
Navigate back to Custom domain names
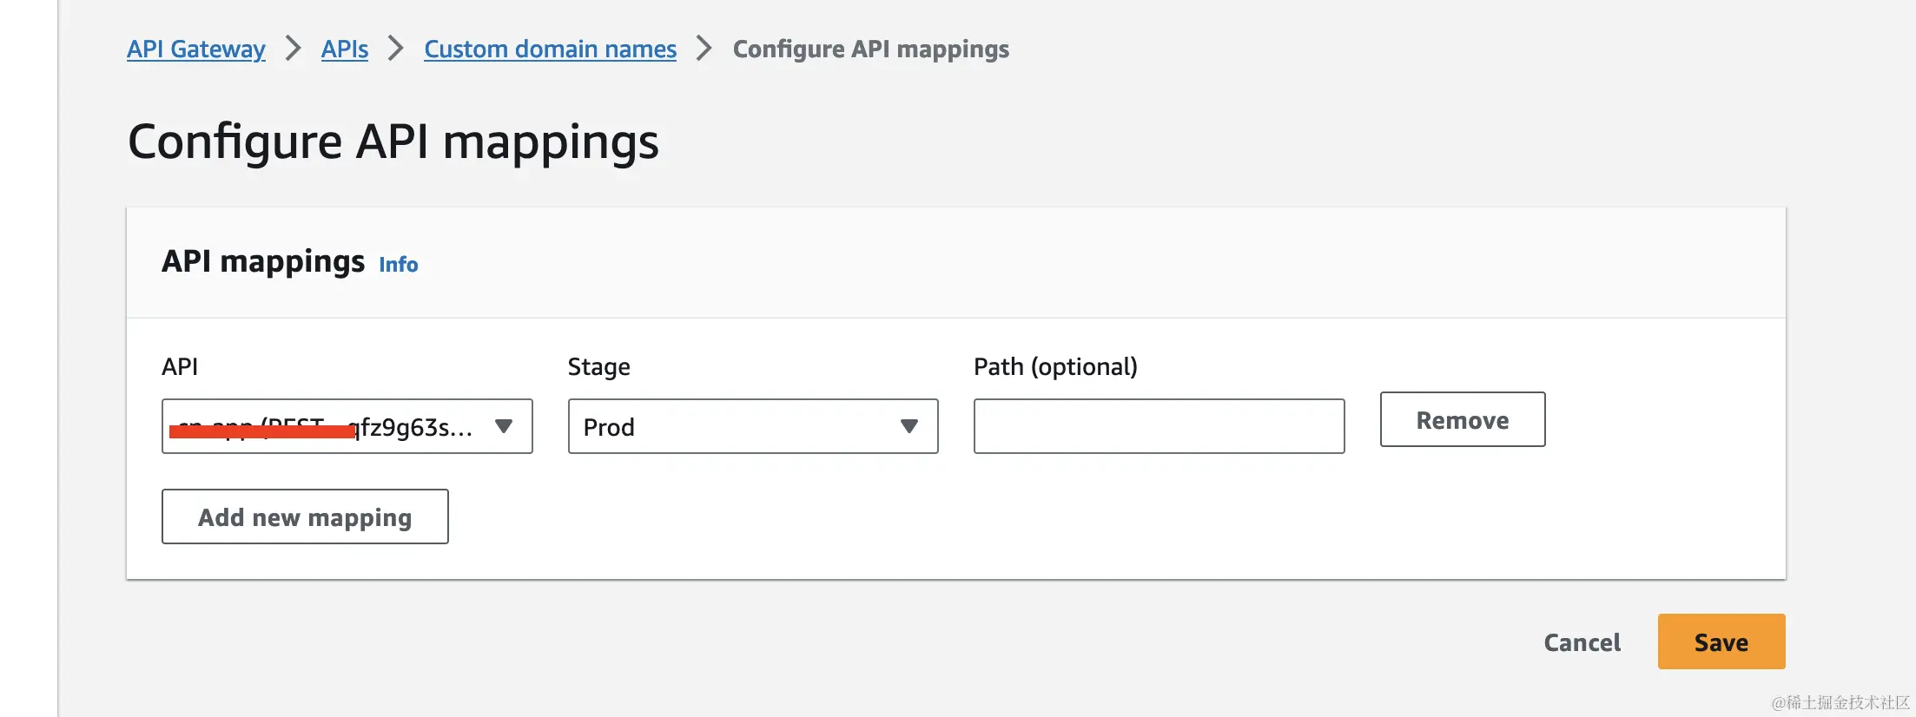coord(550,49)
